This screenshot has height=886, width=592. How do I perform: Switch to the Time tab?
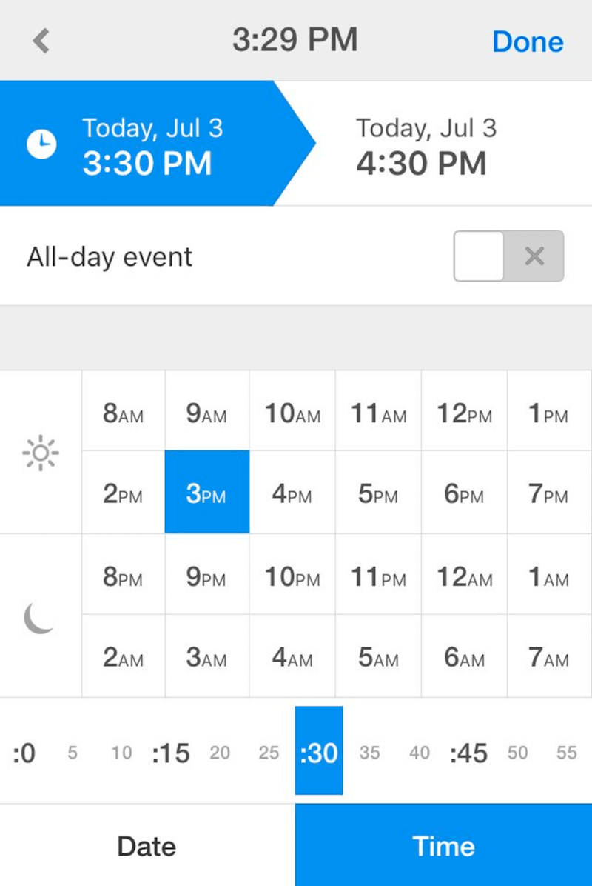(443, 845)
